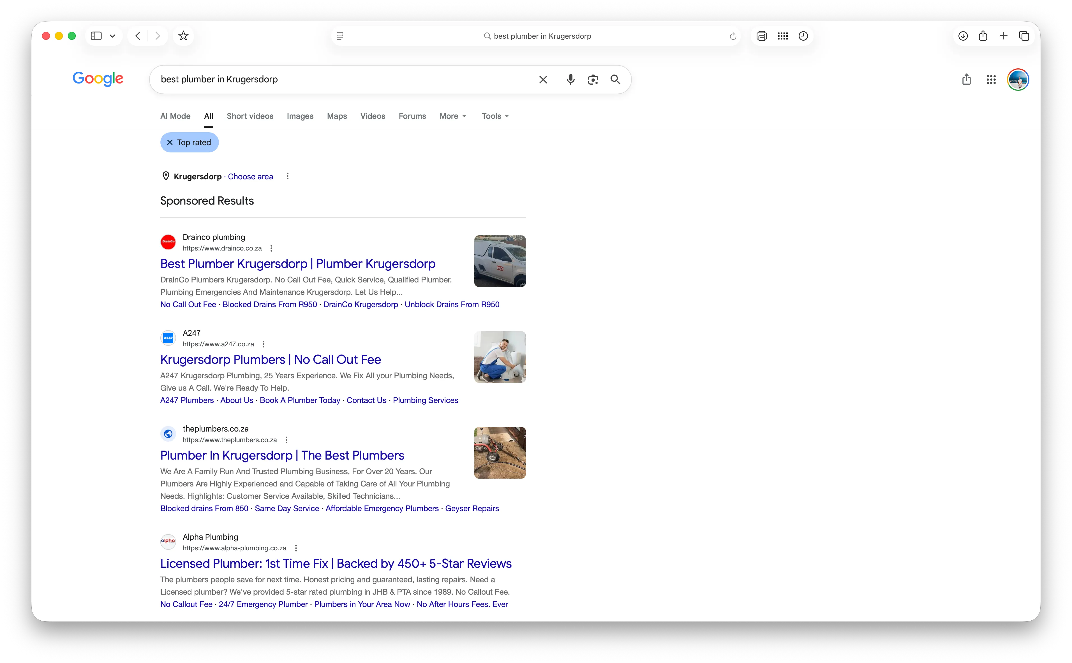Open the location options three-dot menu
1072x663 pixels.
click(x=287, y=176)
